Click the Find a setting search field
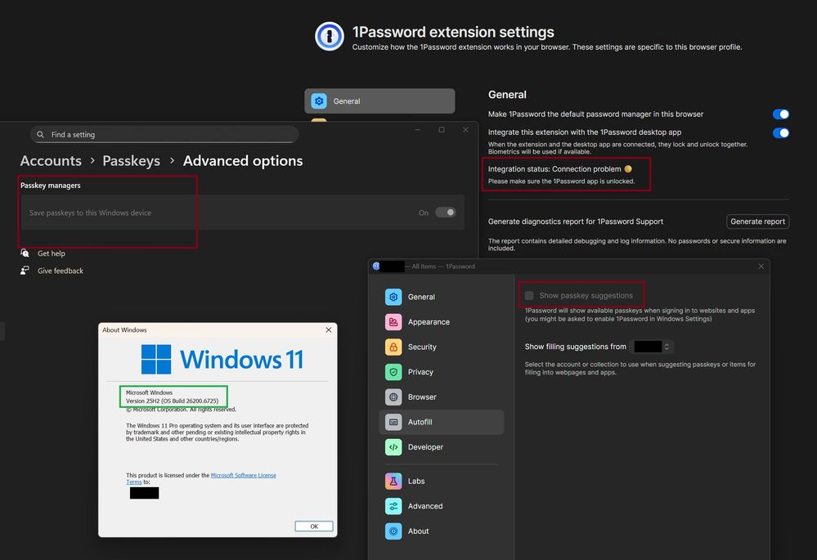This screenshot has height=560, width=817. tap(164, 135)
